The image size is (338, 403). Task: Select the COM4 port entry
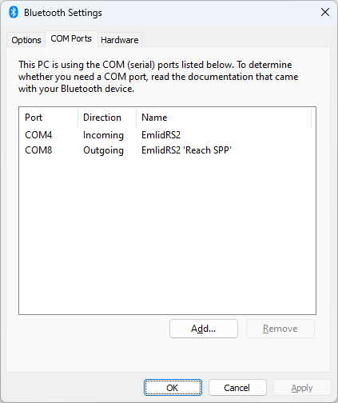(x=38, y=135)
